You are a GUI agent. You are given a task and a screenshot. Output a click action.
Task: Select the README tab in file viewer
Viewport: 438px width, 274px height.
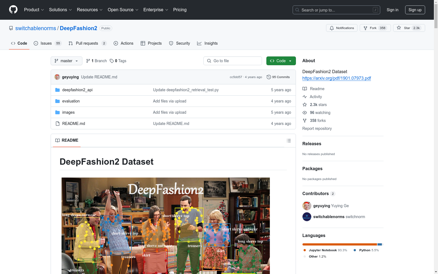[67, 140]
